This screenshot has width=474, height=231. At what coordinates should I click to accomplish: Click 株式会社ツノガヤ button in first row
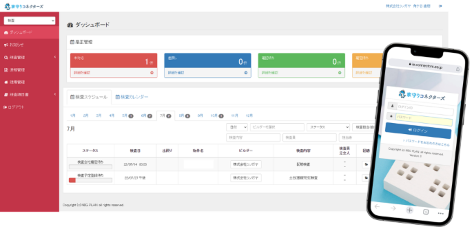coord(246,165)
